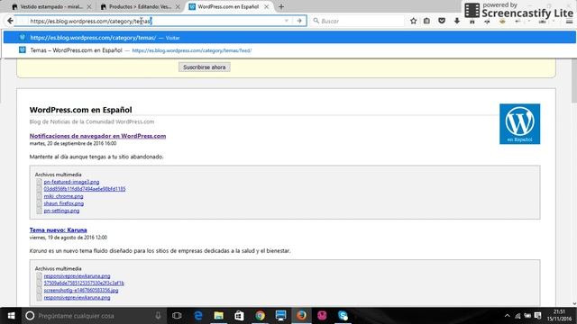Open File Explorer from taskbar

click(x=218, y=316)
